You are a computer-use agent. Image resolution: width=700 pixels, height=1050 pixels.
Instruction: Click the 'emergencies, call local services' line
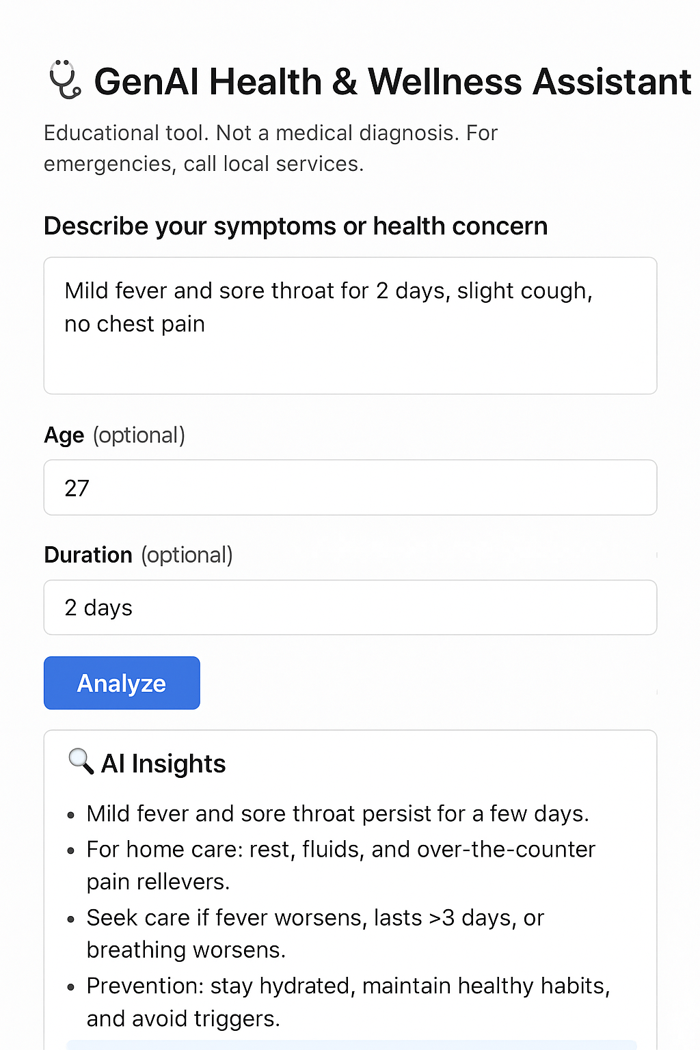click(204, 164)
